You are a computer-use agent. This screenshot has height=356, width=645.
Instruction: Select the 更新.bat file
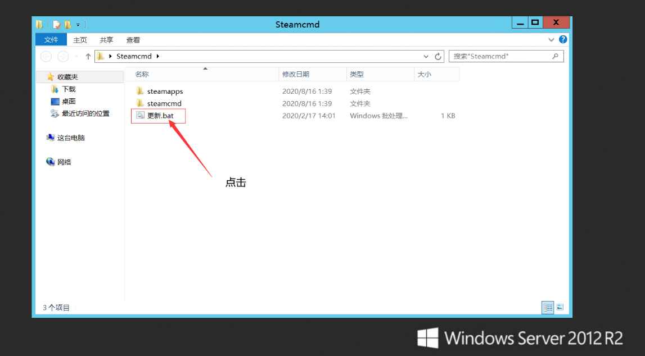pyautogui.click(x=160, y=116)
